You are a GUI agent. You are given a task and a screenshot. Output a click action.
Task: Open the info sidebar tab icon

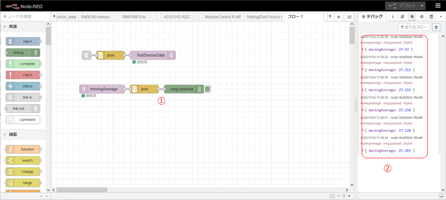[393, 17]
